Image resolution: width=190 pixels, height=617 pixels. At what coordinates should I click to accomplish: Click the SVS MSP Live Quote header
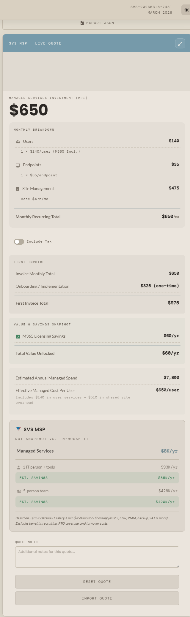click(x=35, y=43)
